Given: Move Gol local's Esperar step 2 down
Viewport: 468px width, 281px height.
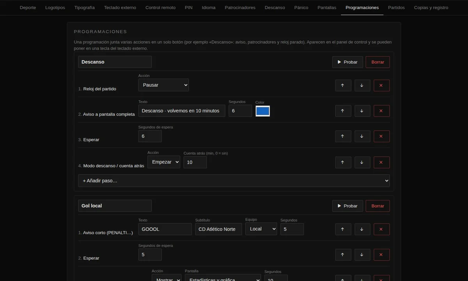Looking at the screenshot, I should pos(362,255).
